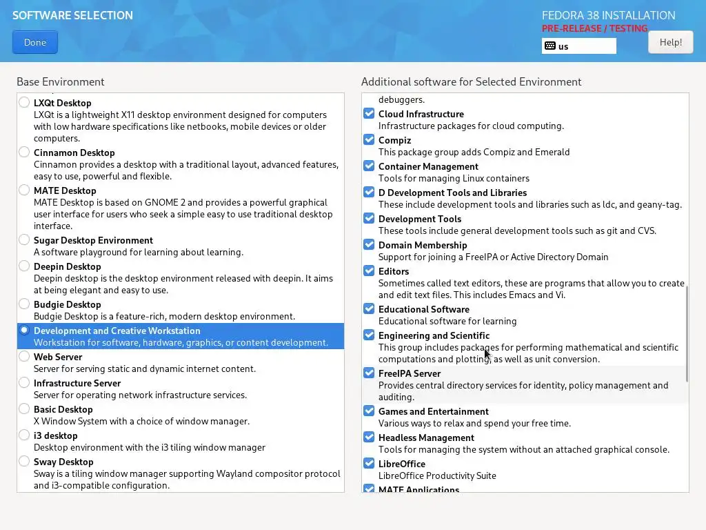
Task: Click 'Budgie Desktop' environment title
Action: click(67, 304)
